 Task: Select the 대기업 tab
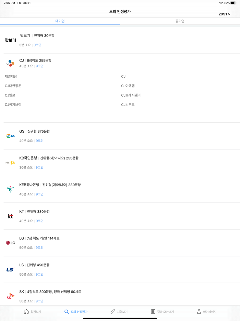coord(60,21)
